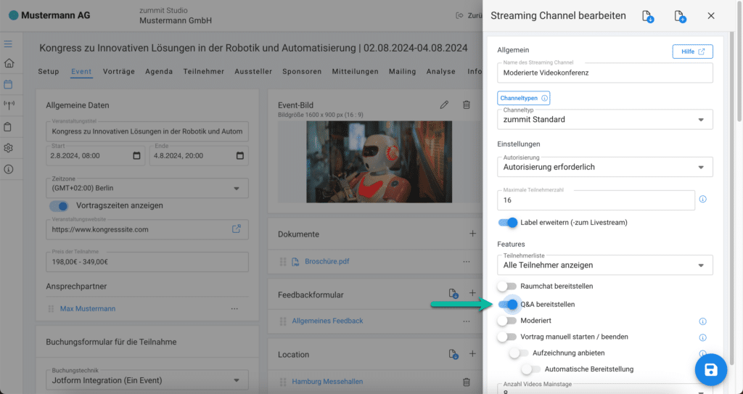Delete the event image with trash icon
The width and height of the screenshot is (743, 394).
pos(467,105)
